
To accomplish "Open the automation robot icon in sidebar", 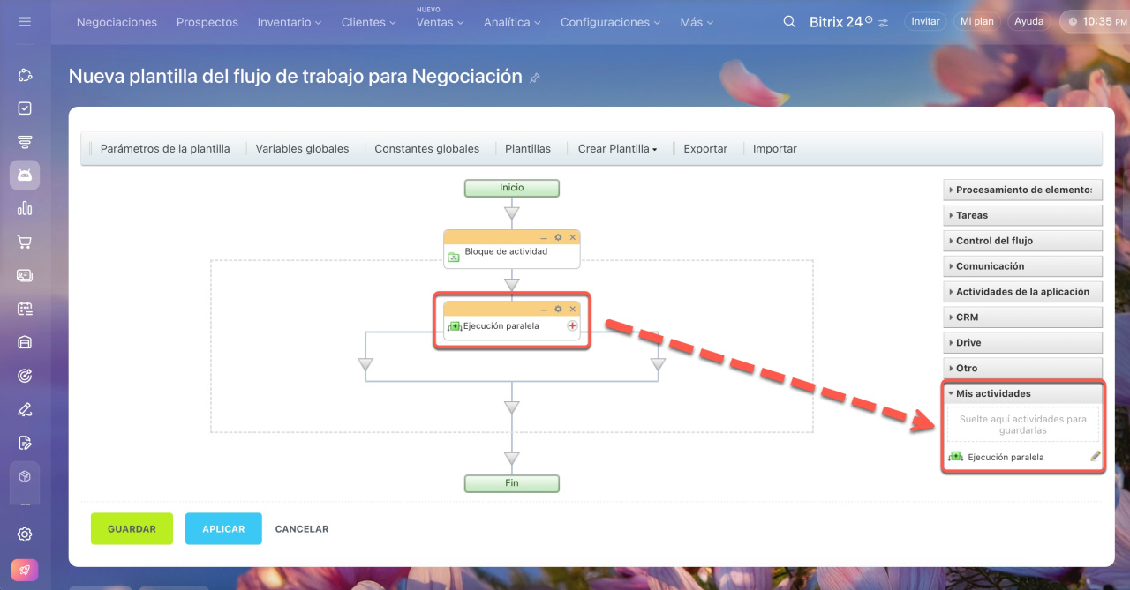I will click(25, 176).
